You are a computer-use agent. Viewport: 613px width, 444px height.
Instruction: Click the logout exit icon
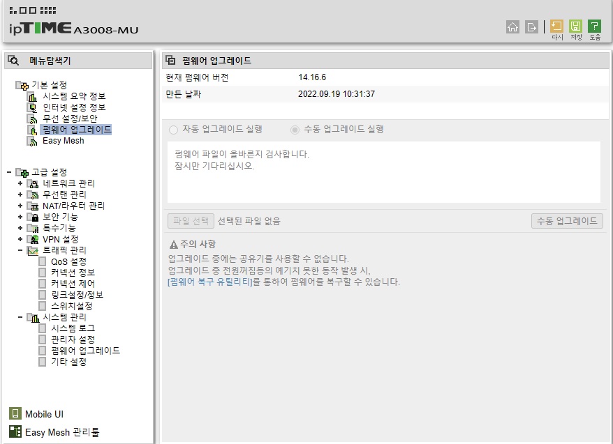coord(531,27)
